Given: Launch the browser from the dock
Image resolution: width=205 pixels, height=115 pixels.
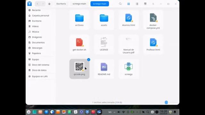Looking at the screenshot, I should [x=52, y=112].
